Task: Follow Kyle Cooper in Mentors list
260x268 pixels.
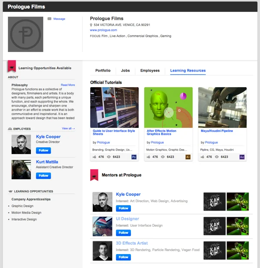Action: click(123, 208)
